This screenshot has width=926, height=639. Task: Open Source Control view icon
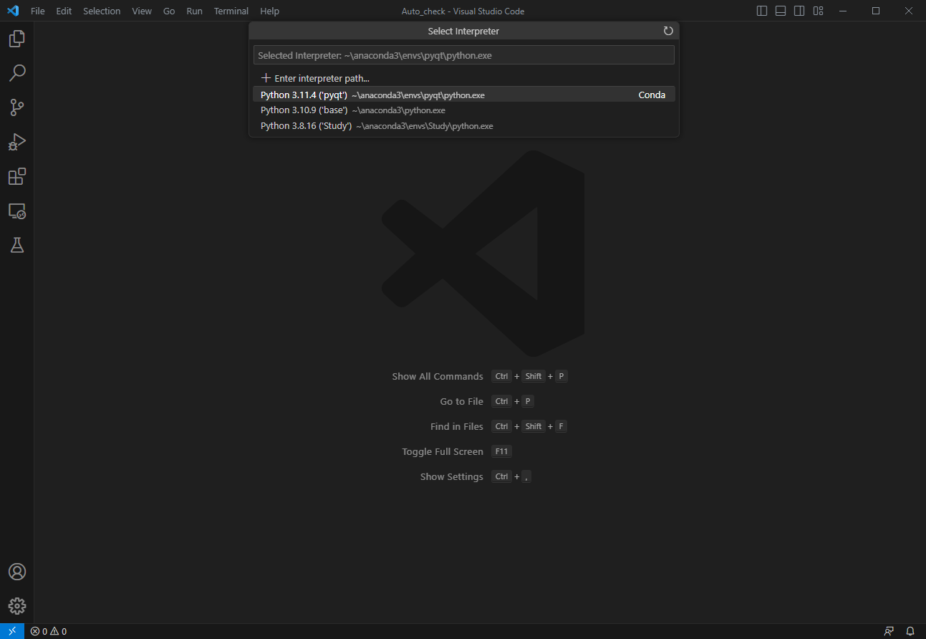[17, 107]
